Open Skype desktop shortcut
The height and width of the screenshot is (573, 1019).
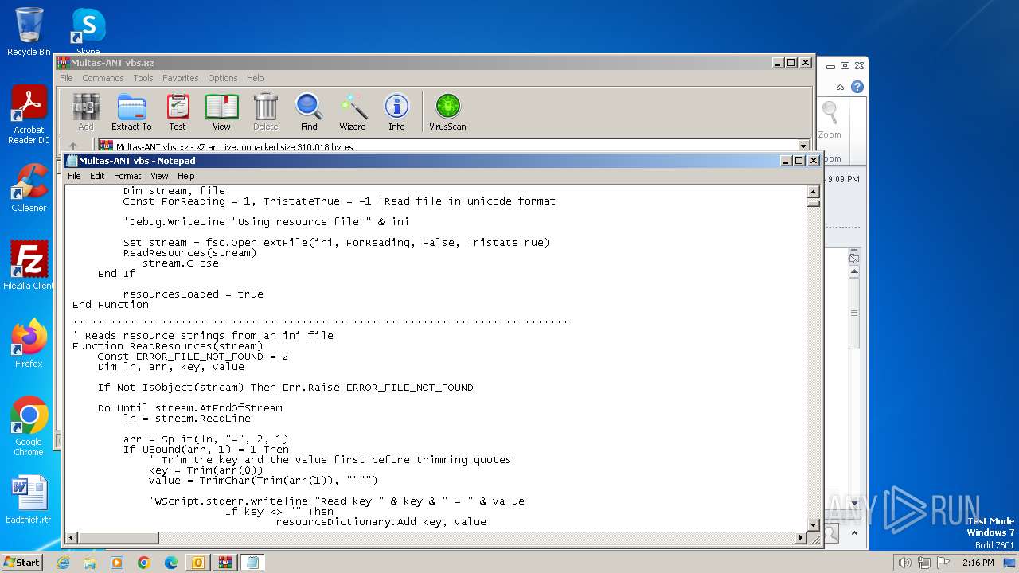pyautogui.click(x=88, y=30)
